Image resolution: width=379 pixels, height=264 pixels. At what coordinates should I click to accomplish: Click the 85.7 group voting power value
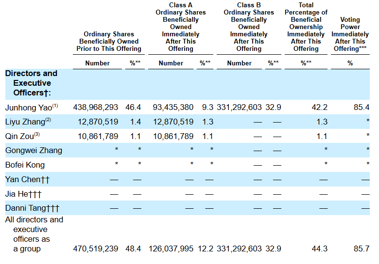point(362,248)
